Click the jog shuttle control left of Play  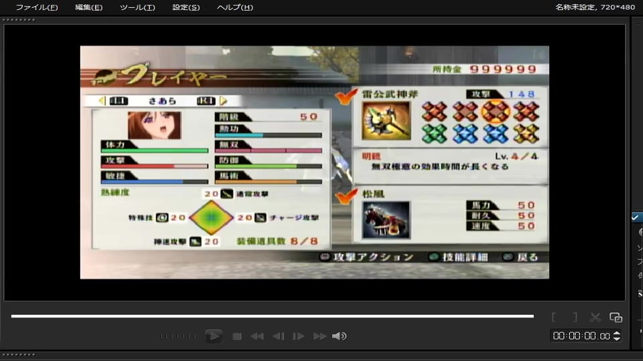click(178, 336)
